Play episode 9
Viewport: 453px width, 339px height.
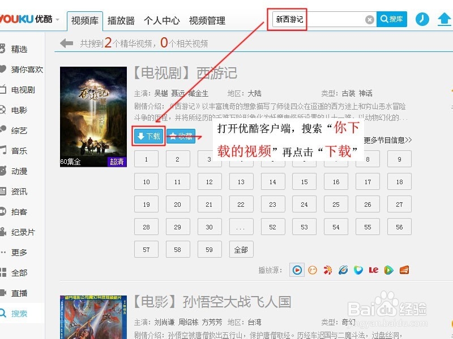tap(399, 159)
